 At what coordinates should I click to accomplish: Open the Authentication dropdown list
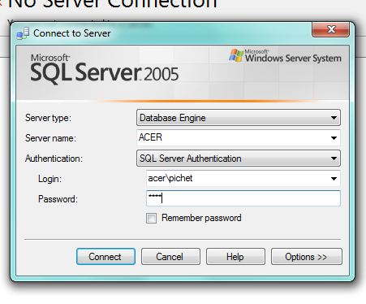[239, 159]
